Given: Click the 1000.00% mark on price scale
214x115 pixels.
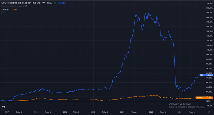Looking at the screenshot, I should (209, 55).
